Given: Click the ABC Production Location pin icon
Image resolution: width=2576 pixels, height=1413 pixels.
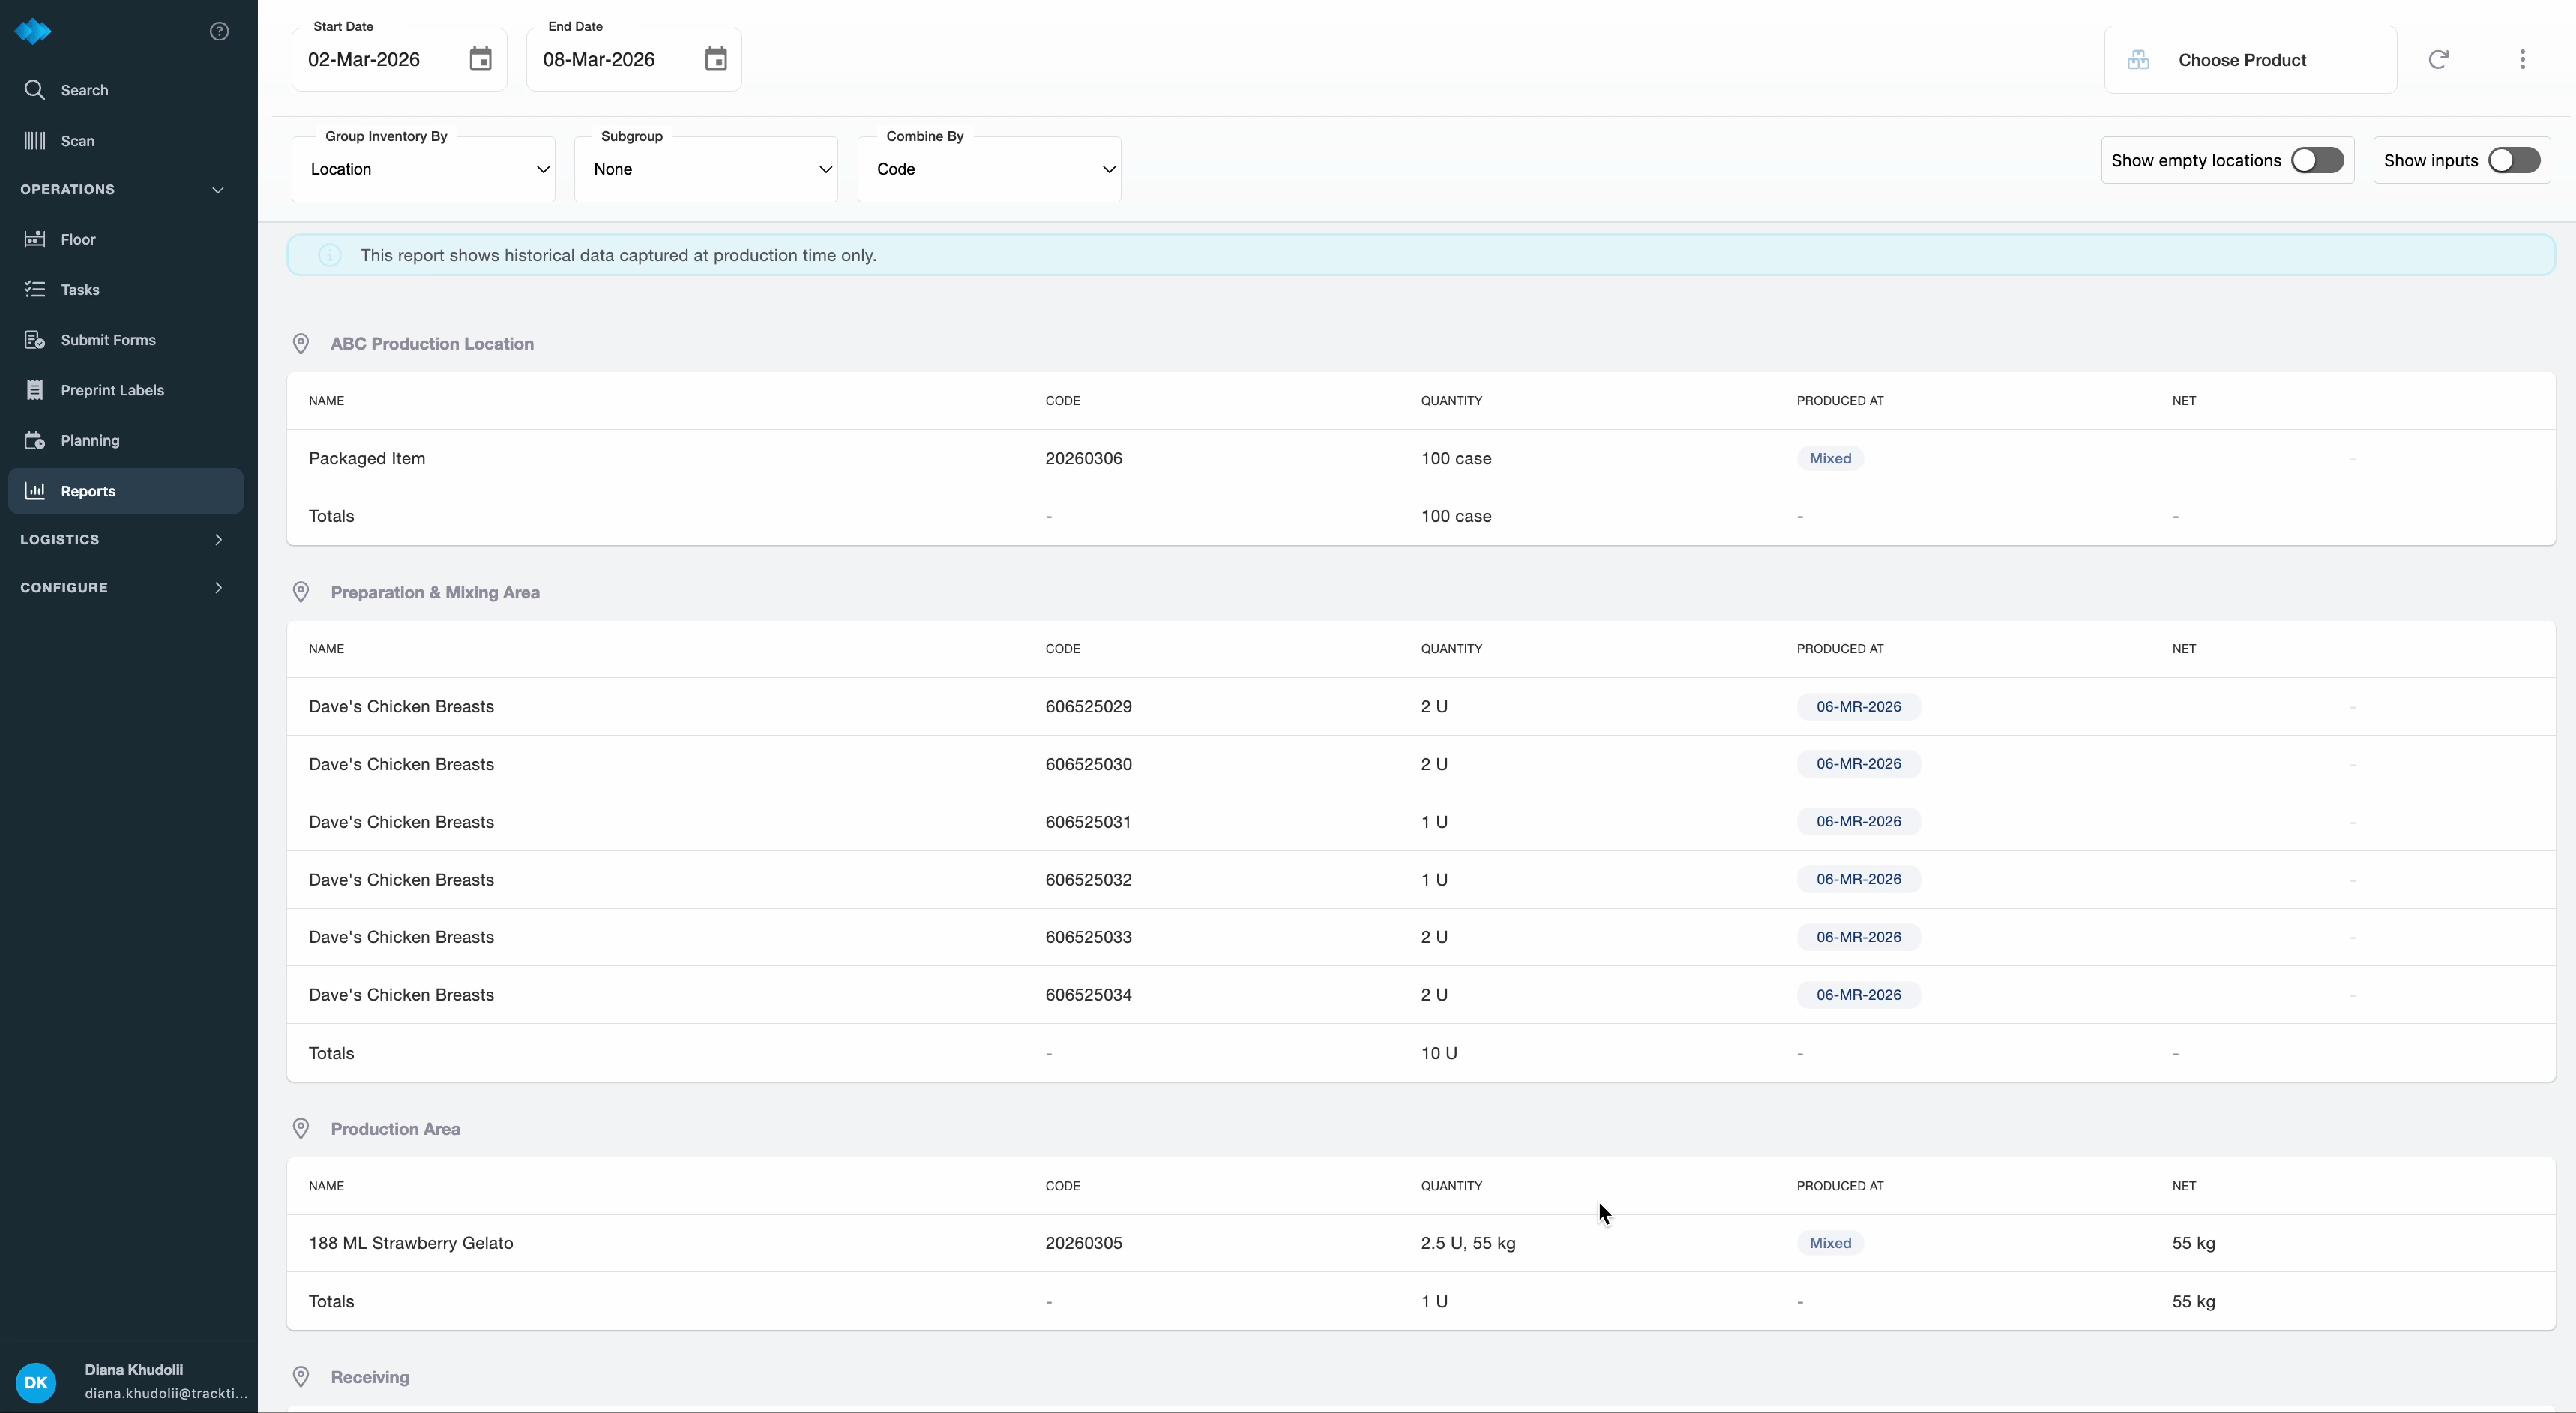Looking at the screenshot, I should (x=300, y=343).
